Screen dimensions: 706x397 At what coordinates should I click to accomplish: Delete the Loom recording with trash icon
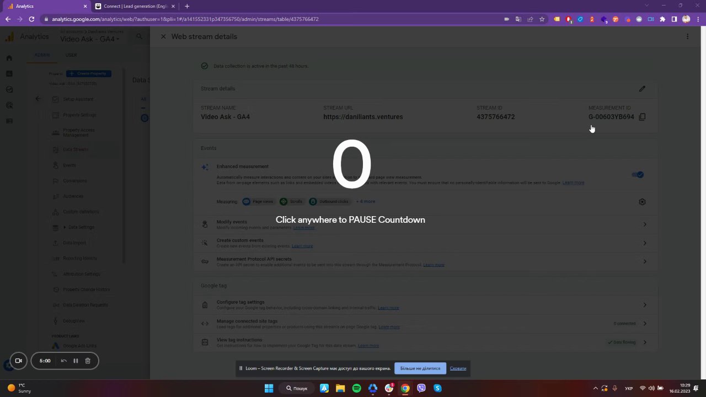[x=88, y=361]
